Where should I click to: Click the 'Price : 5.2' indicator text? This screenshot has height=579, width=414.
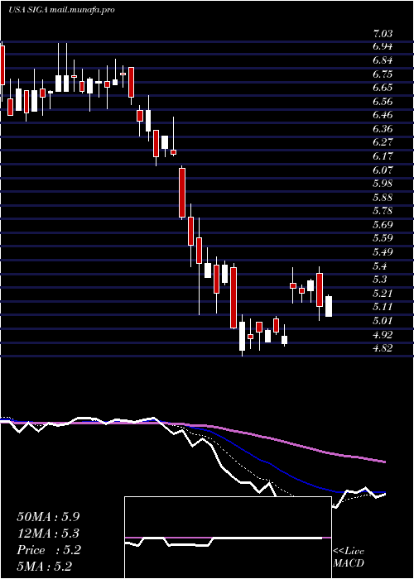pos(48,550)
